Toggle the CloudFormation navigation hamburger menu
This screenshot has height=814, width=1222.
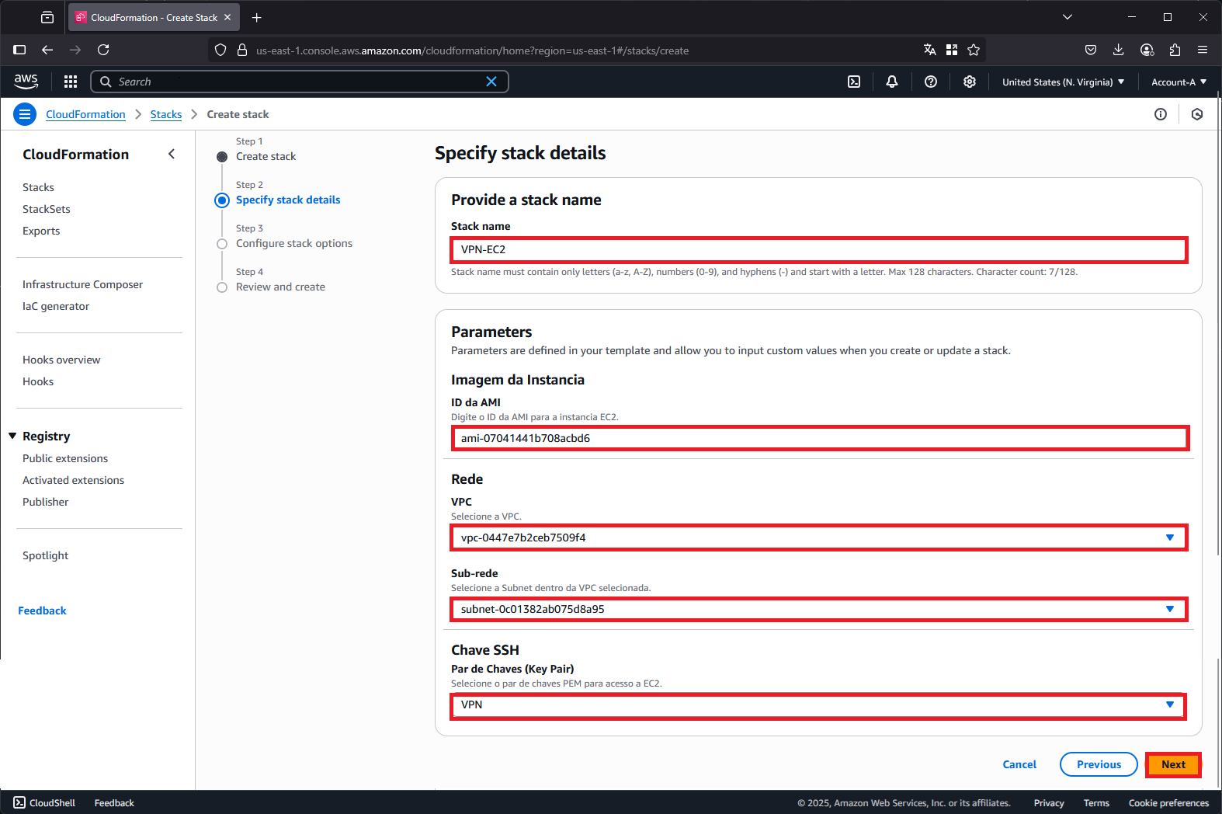(25, 114)
